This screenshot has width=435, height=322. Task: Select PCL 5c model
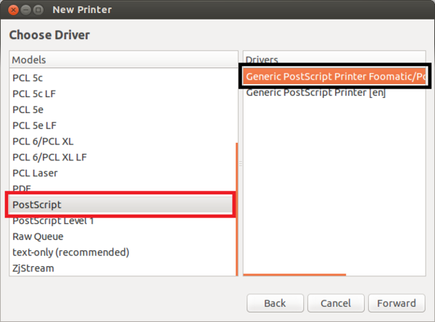pos(123,78)
